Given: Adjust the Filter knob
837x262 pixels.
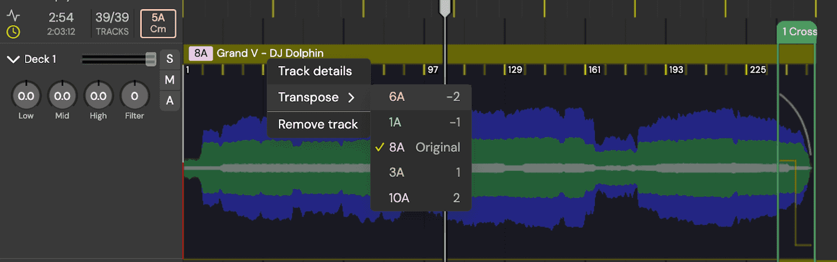Looking at the screenshot, I should point(134,97).
